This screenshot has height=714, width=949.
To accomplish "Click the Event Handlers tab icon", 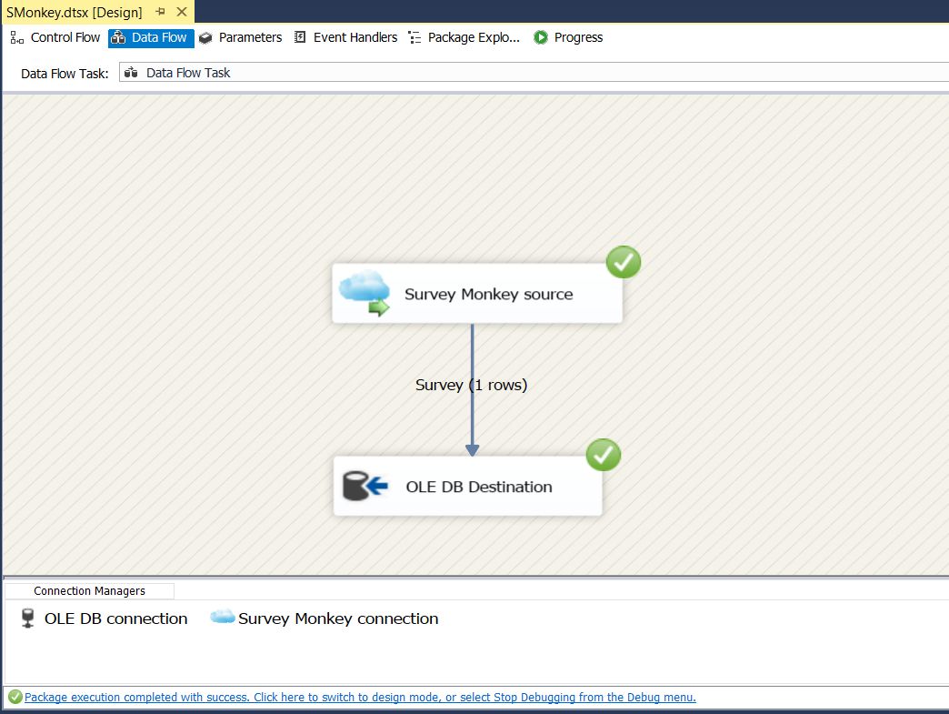I will click(x=300, y=37).
